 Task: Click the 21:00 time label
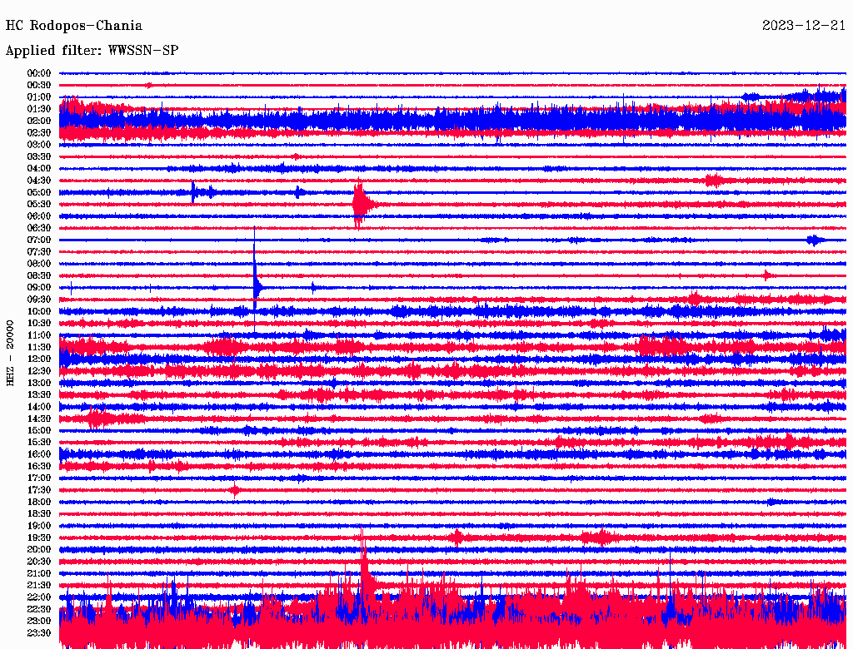39,573
